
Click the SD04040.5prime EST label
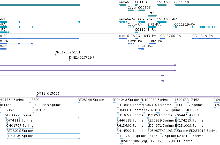126,100
